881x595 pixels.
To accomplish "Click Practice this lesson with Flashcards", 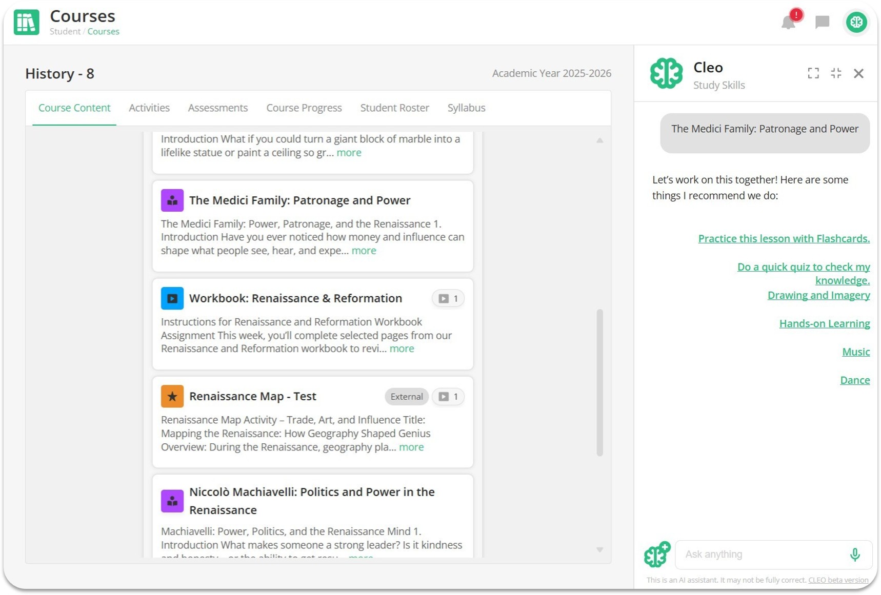I will click(784, 239).
